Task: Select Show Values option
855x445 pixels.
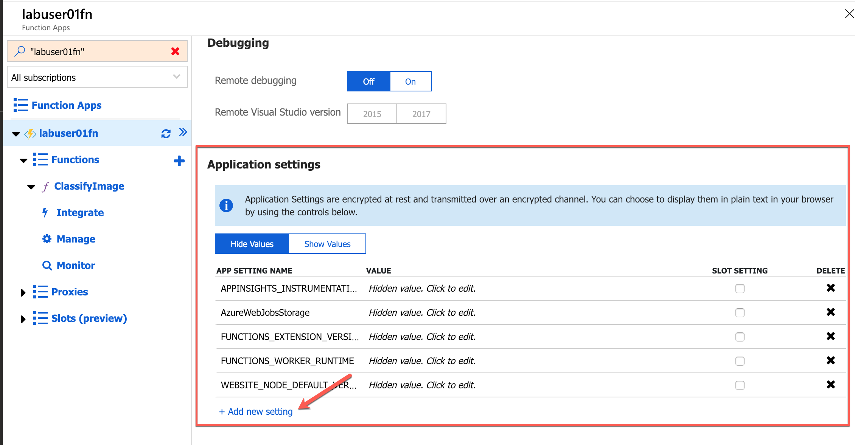Action: coord(327,244)
